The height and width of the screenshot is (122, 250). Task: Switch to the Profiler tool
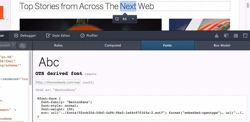point(89,36)
